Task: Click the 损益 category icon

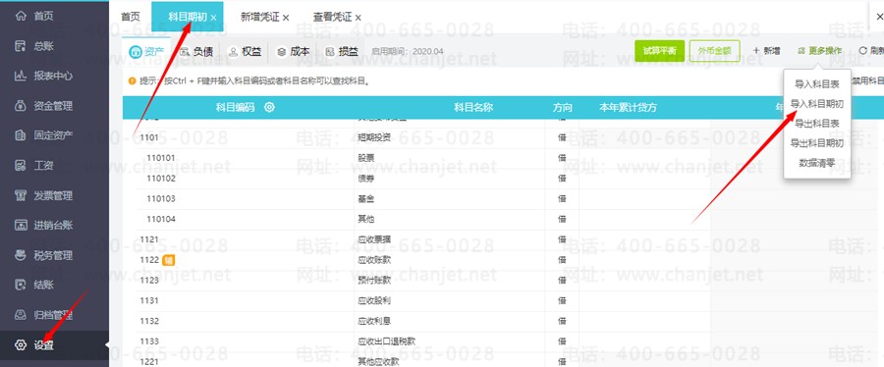Action: 330,52
